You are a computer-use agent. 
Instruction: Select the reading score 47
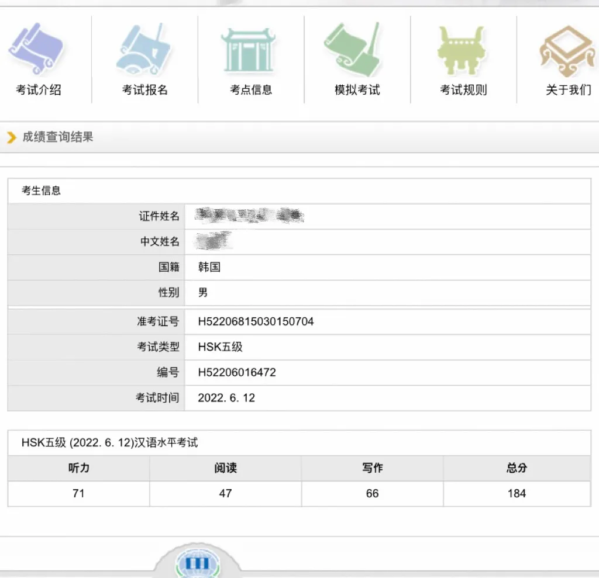coord(225,493)
